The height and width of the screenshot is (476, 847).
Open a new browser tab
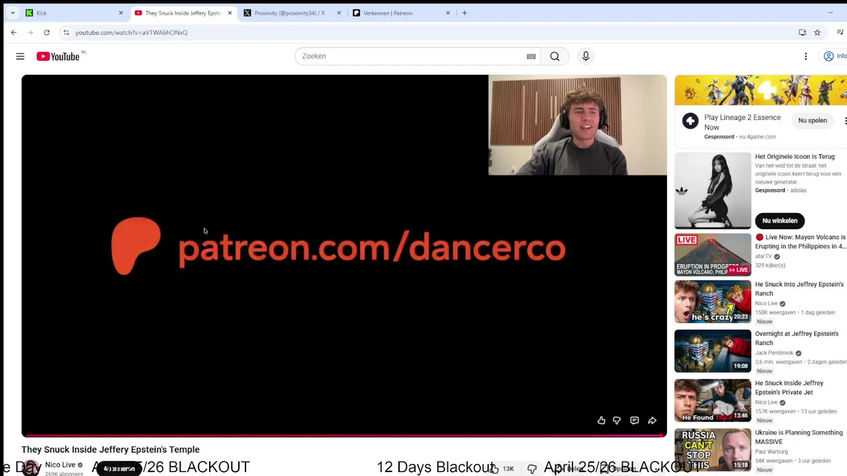click(x=465, y=13)
